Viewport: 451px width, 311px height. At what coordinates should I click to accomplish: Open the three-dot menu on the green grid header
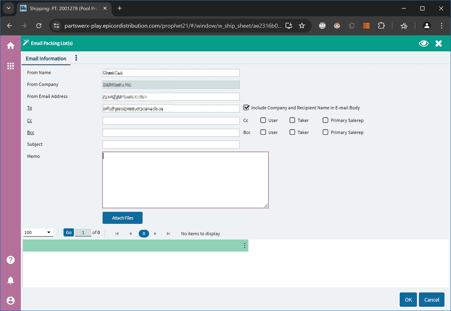pos(244,246)
